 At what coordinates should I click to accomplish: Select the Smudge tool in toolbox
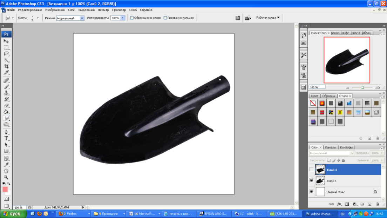(x=6, y=118)
